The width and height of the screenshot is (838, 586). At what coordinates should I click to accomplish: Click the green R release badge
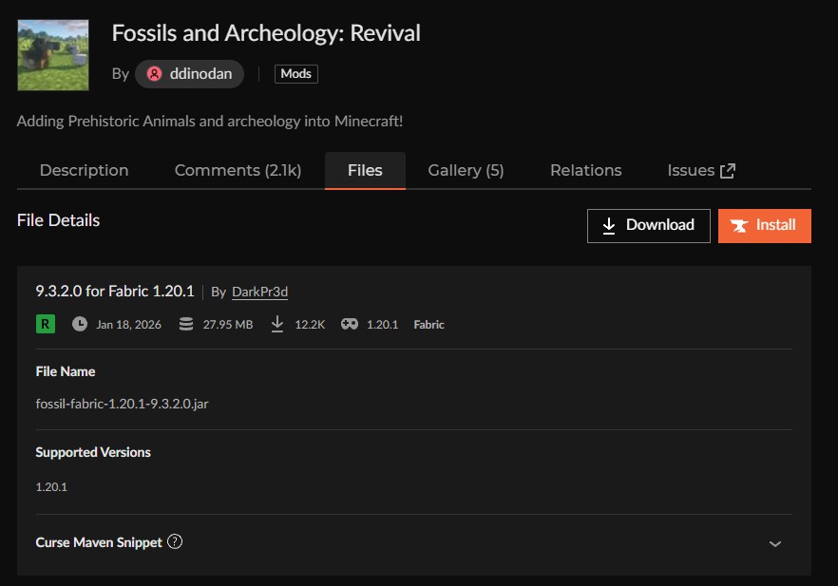tap(45, 324)
